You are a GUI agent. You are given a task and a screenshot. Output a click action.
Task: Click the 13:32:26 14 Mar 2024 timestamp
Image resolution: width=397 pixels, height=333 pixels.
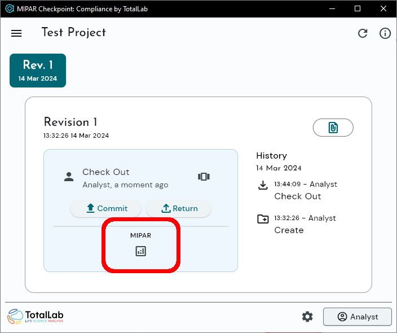click(76, 135)
